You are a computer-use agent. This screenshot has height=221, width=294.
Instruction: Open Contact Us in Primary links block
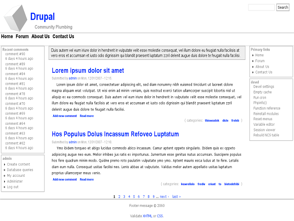click(264, 72)
